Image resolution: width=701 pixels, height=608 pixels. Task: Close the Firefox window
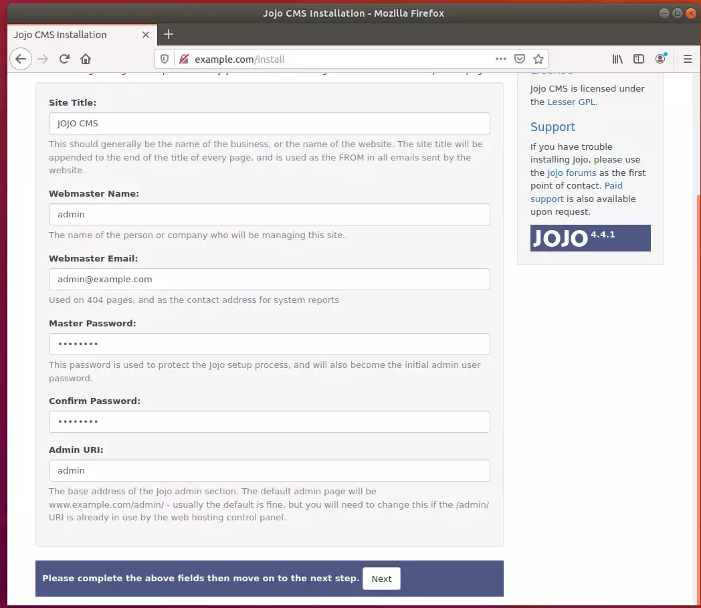tap(691, 13)
